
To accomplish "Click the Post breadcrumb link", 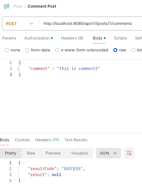I will tap(18, 6).
